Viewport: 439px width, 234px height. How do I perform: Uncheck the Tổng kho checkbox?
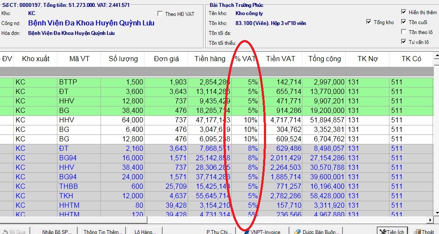tap(369, 22)
